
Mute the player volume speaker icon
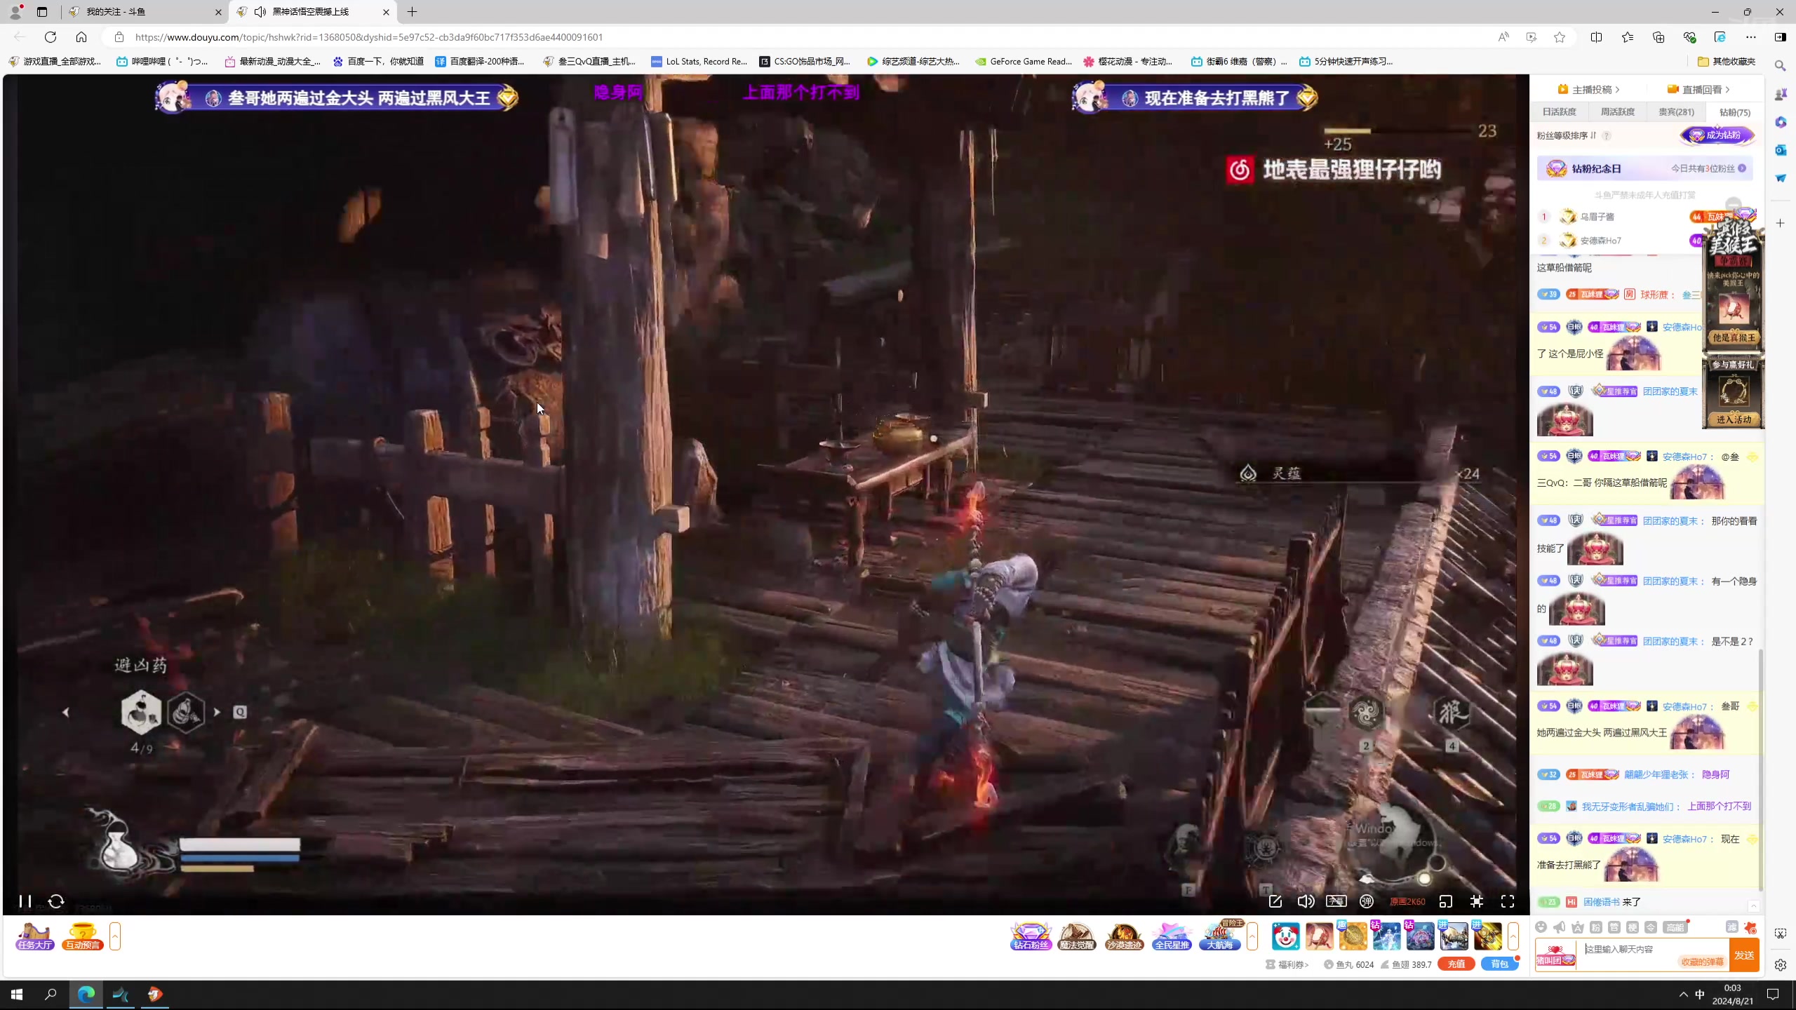tap(1306, 901)
